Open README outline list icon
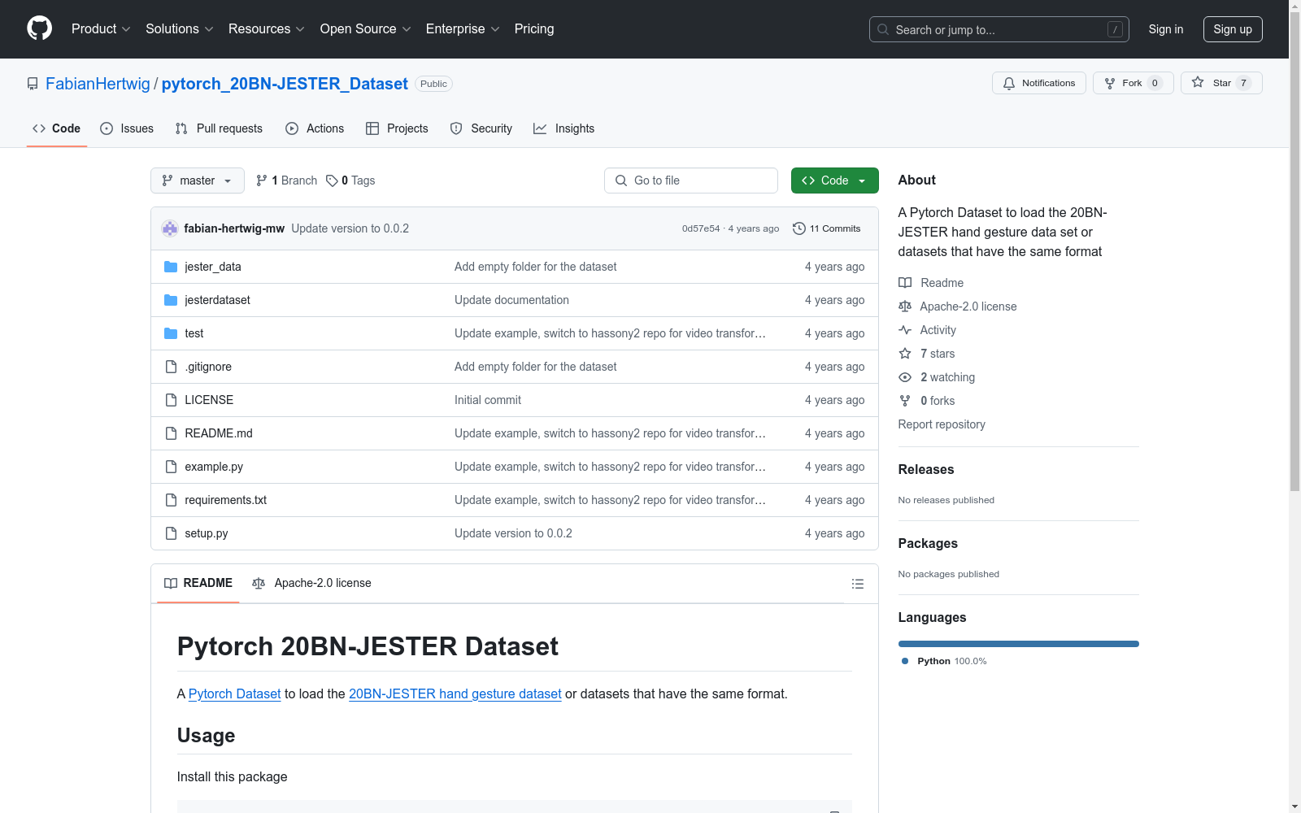The height and width of the screenshot is (813, 1301). coord(857,584)
